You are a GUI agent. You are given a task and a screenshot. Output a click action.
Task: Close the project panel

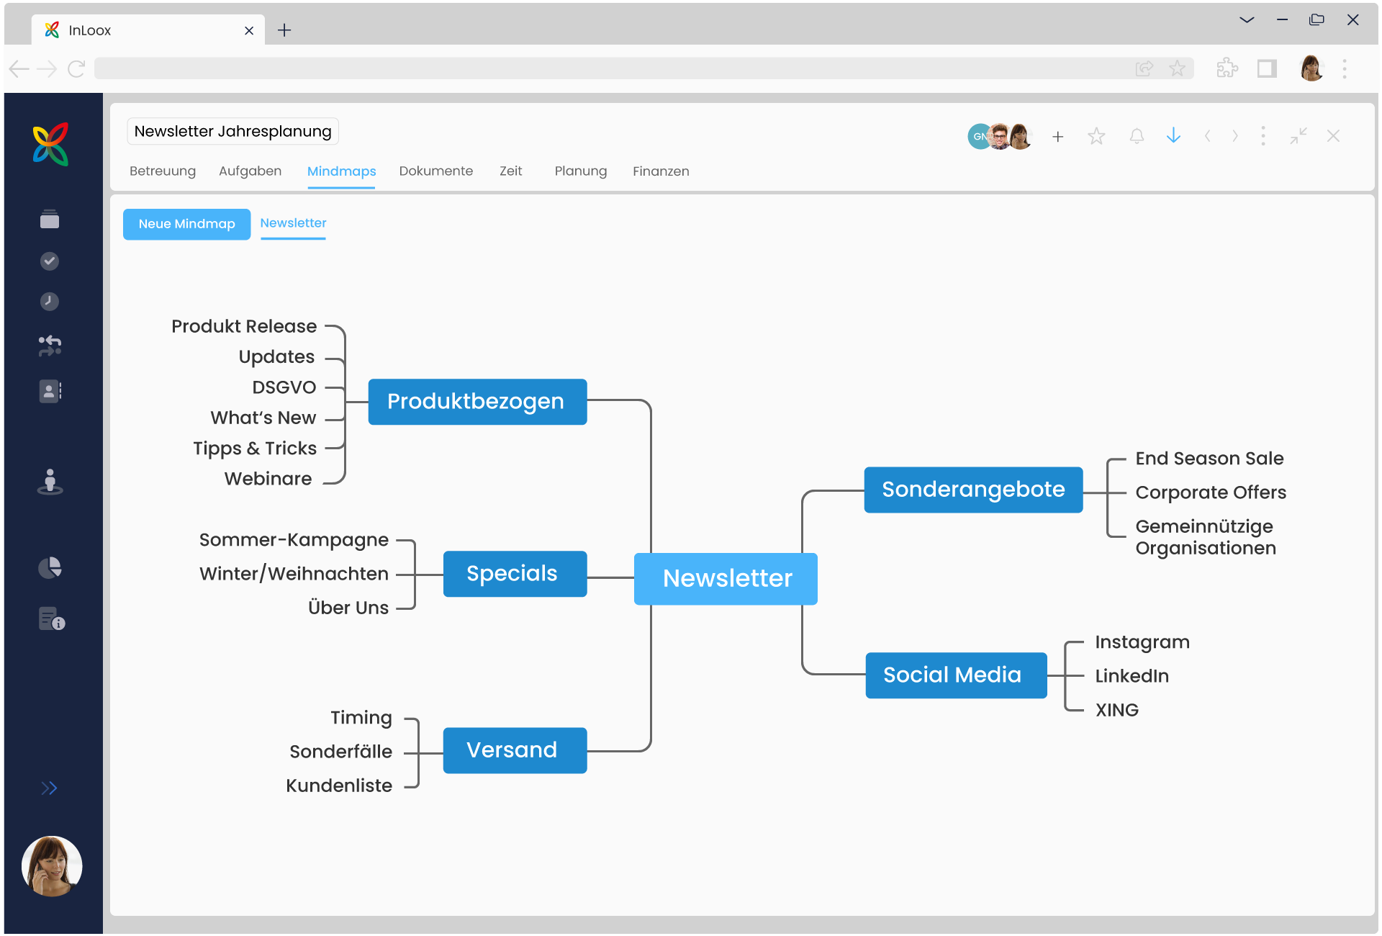pos(1333,135)
